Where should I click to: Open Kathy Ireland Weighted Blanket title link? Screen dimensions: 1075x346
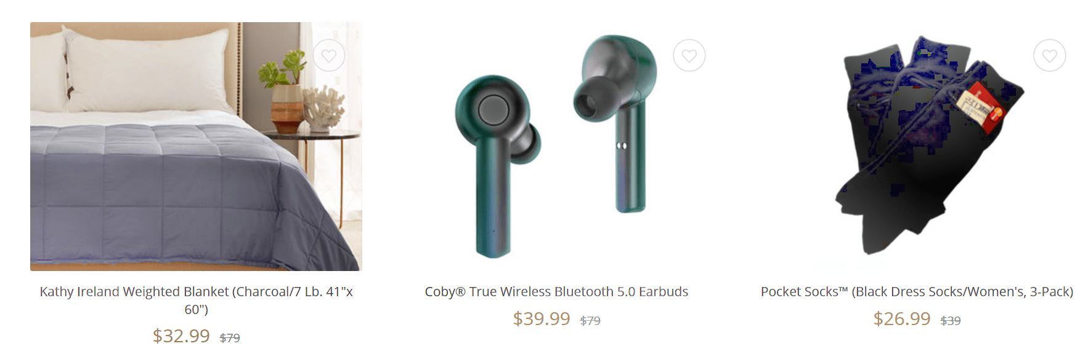(196, 300)
